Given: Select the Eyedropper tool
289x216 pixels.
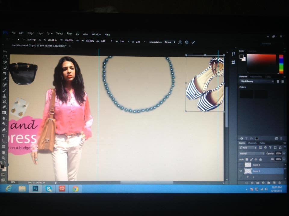Looking at the screenshot, I should [x=5, y=79].
